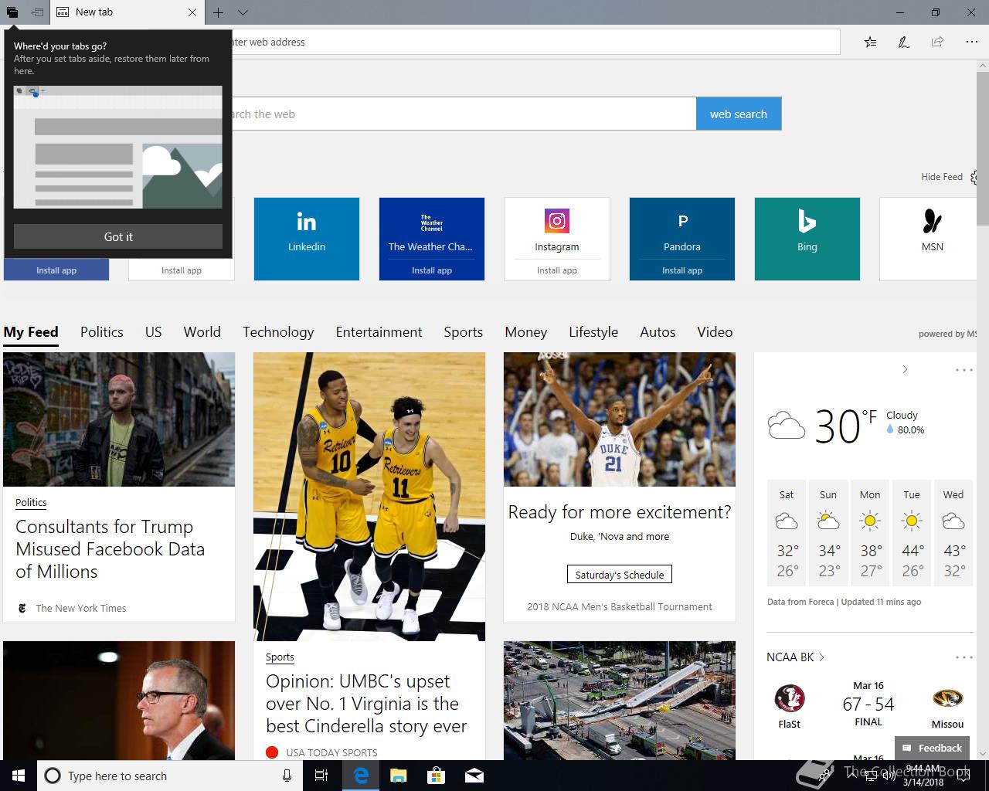Open the tabs you've set aside icon

[12, 12]
